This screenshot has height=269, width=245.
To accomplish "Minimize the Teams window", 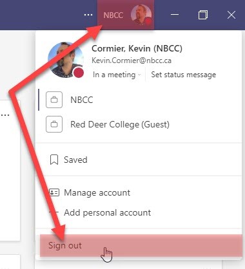I will click(x=175, y=15).
